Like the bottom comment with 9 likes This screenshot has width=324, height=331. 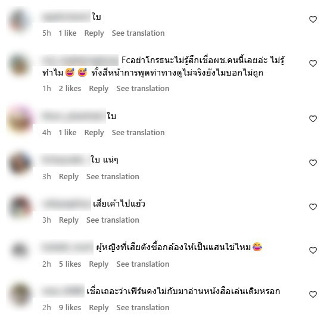pos(313,294)
